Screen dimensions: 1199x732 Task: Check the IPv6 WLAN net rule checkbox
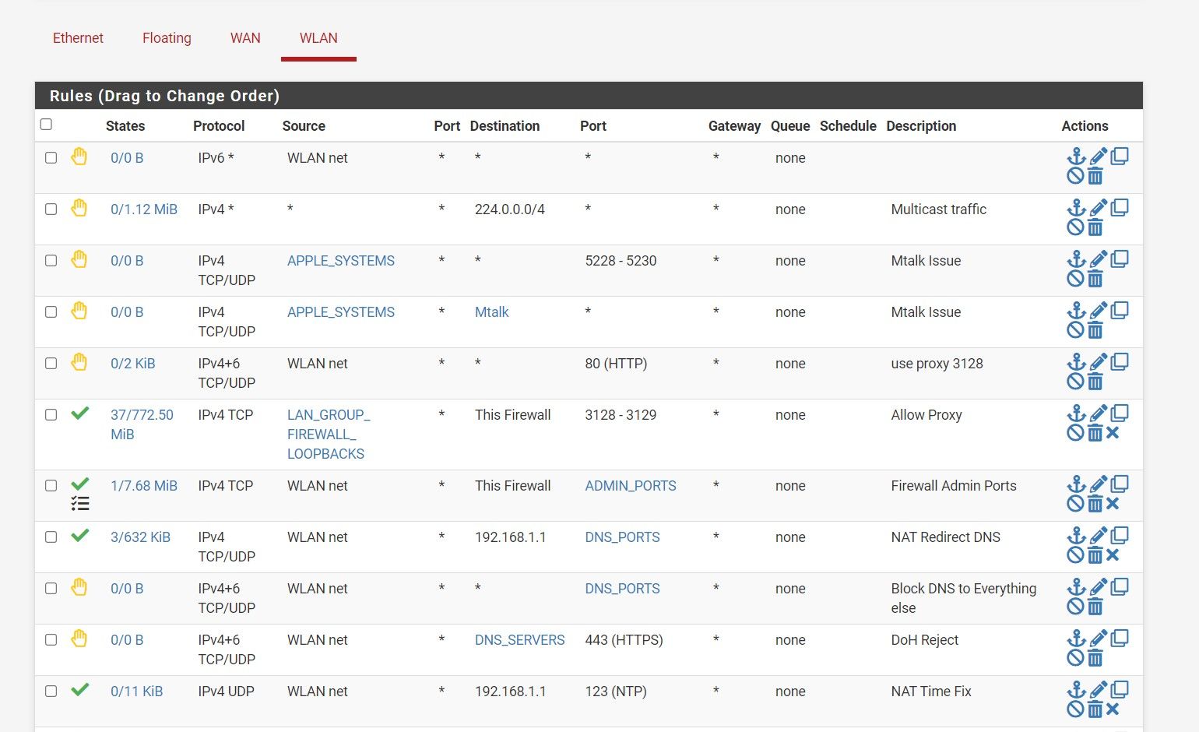point(51,157)
